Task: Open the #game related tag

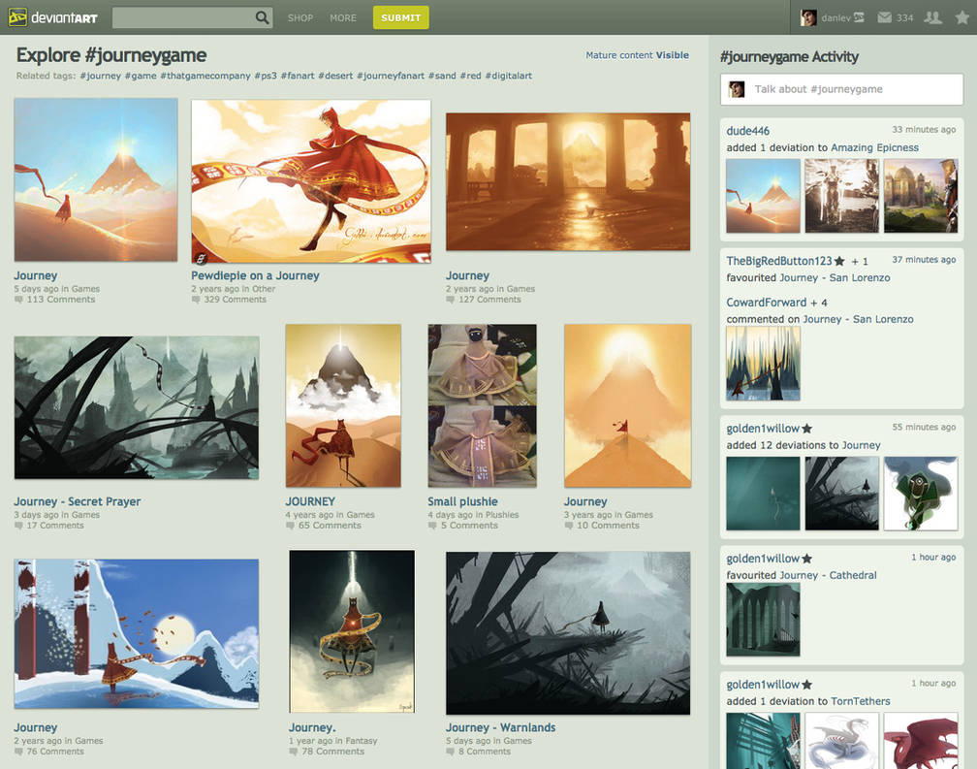Action: point(141,76)
